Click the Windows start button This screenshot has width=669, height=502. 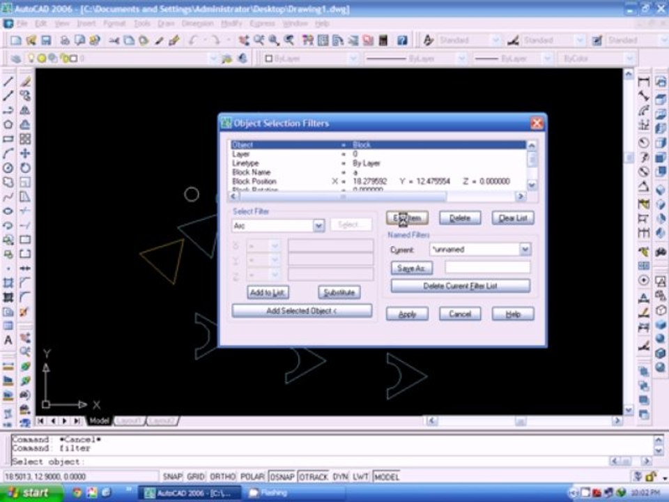31,493
